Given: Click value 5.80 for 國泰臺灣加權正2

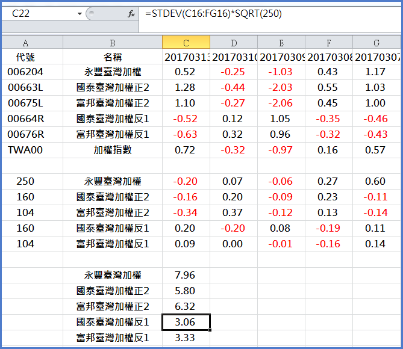Looking at the screenshot, I should 186,291.
